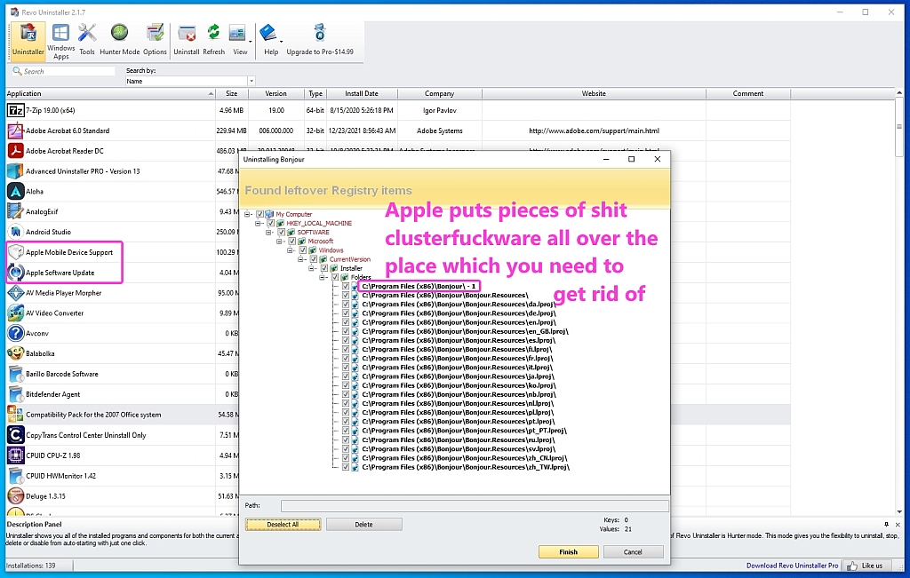910x578 pixels.
Task: Select the CPUID CPU-Z 1.98 icon
Action: (16, 455)
